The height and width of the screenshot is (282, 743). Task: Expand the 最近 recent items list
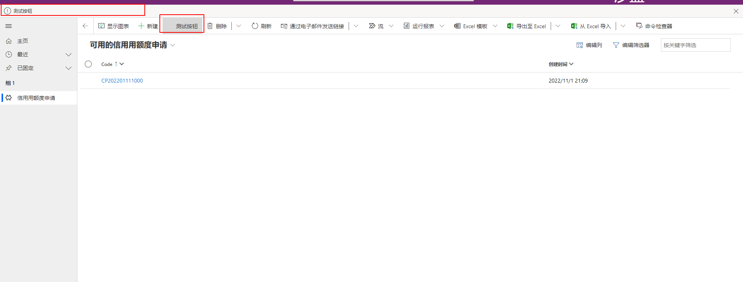pos(68,54)
